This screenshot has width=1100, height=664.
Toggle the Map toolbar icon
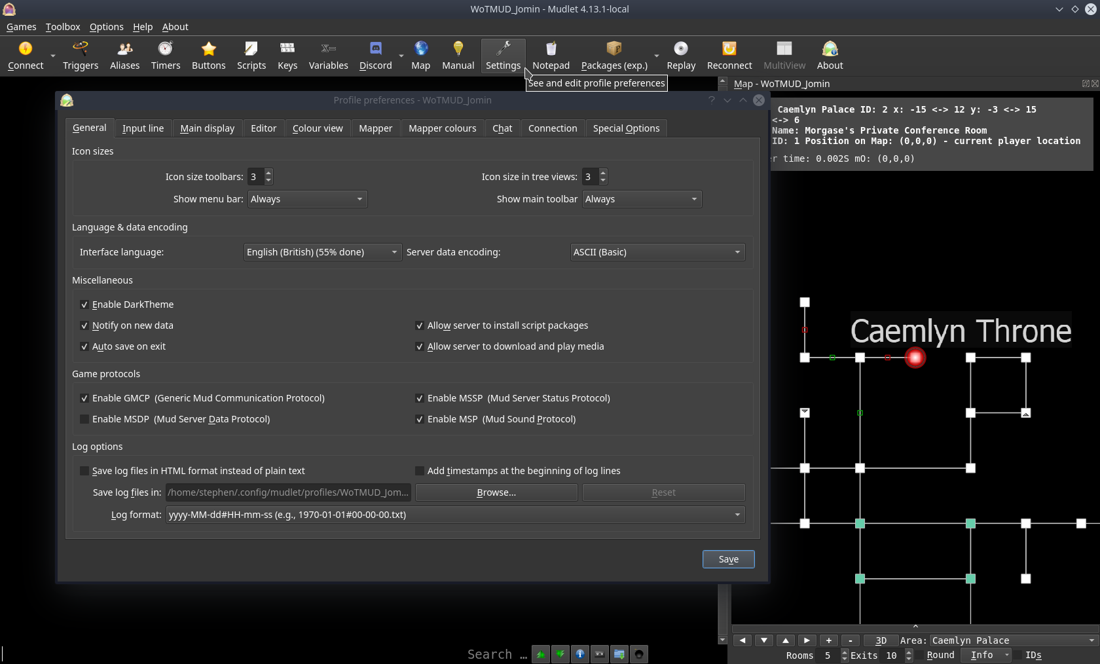pos(421,56)
